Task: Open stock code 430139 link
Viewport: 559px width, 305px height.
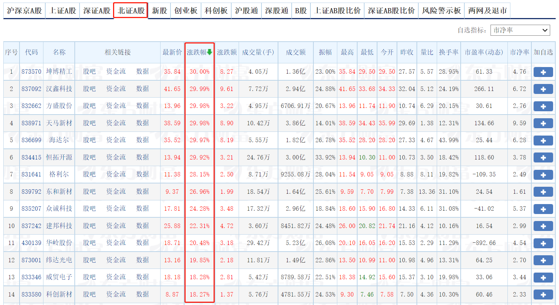Action: (31, 243)
